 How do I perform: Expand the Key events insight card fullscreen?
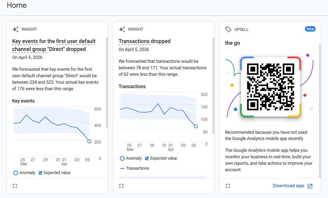click(x=15, y=186)
